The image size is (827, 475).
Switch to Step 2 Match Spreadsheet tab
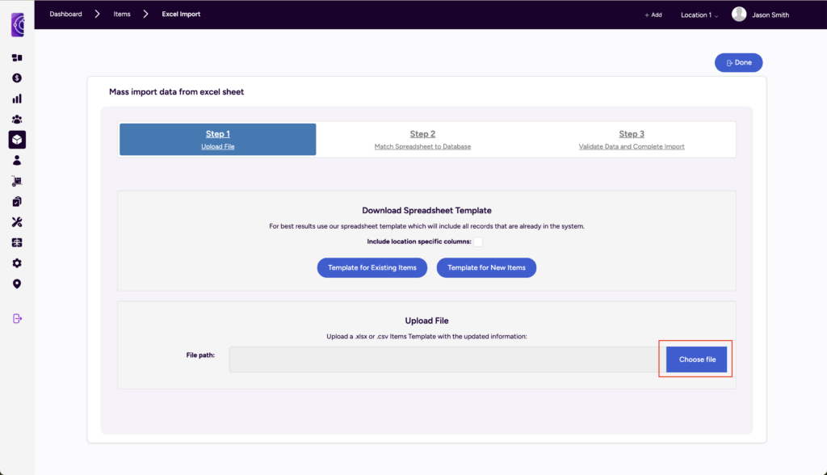pos(422,139)
